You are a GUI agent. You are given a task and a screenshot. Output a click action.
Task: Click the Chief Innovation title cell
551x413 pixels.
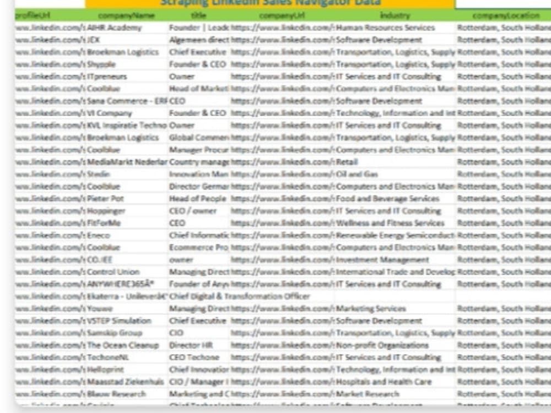click(x=199, y=369)
